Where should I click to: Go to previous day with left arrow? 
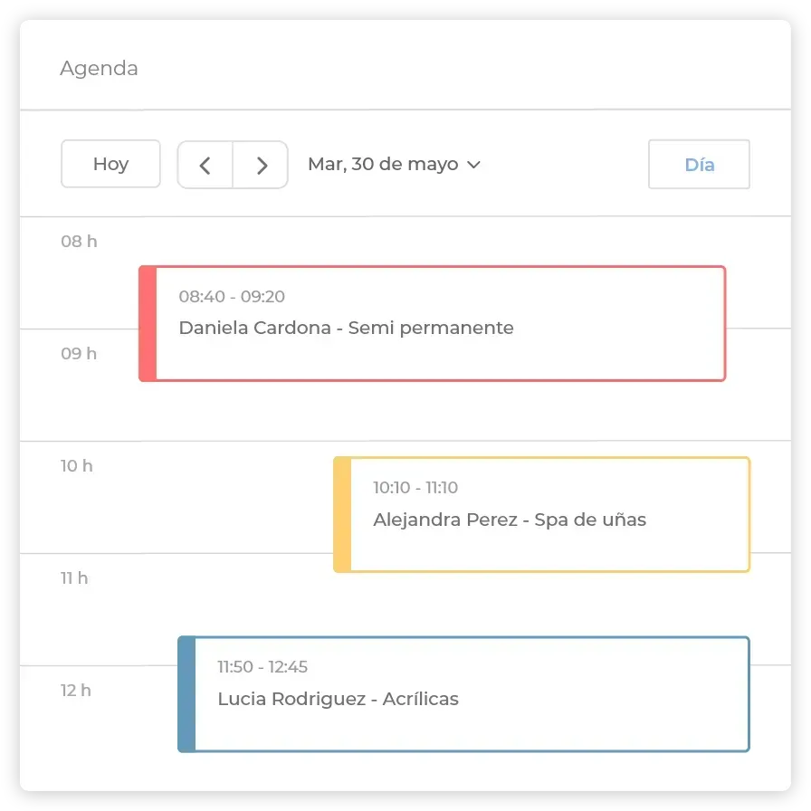(205, 165)
